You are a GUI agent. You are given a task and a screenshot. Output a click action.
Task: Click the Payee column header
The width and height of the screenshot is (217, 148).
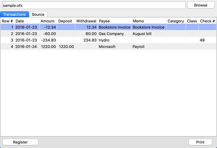115,21
